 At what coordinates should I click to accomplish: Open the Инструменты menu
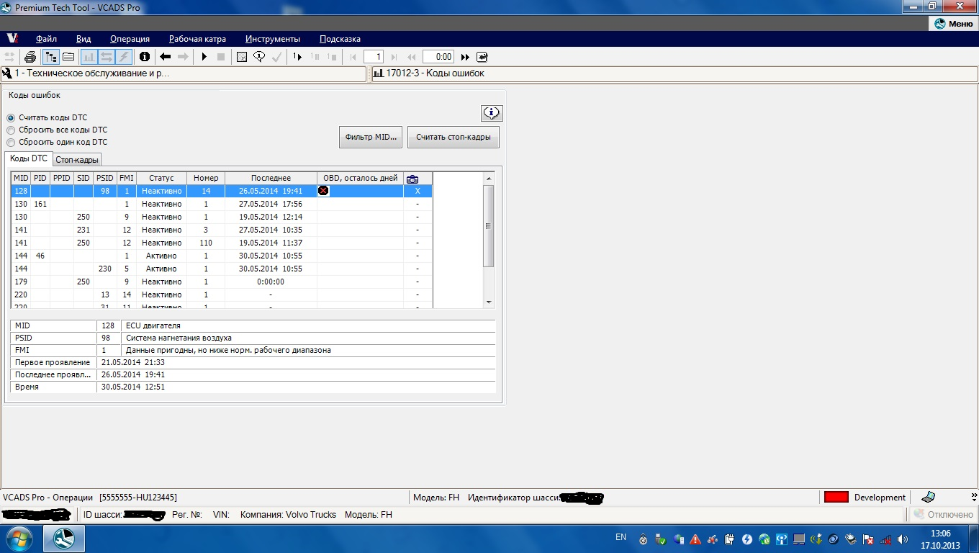coord(272,39)
